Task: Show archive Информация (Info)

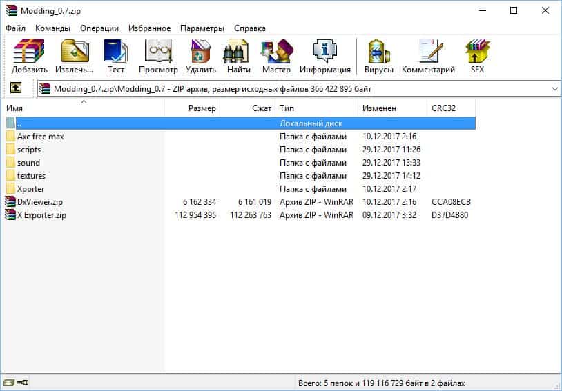Action: [x=324, y=56]
